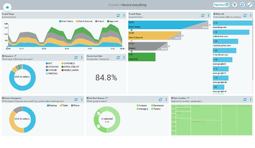This screenshot has height=148, width=255.
Task: Refresh the Conversion Ratio widget
Action: (118, 57)
